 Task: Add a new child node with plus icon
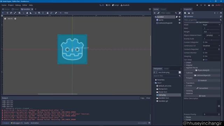tap(155, 13)
